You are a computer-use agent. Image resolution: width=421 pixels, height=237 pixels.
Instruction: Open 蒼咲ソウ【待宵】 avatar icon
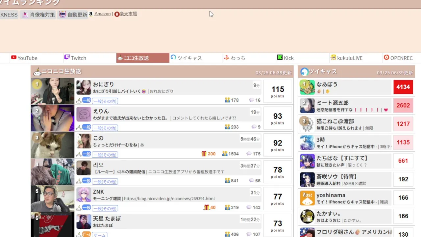click(307, 179)
